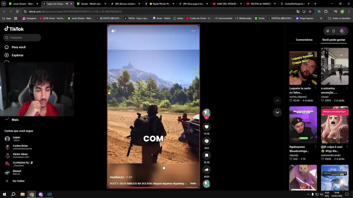Viewport: 353px width, 198px height.
Task: Like the video with the heart icon
Action: click(x=207, y=127)
